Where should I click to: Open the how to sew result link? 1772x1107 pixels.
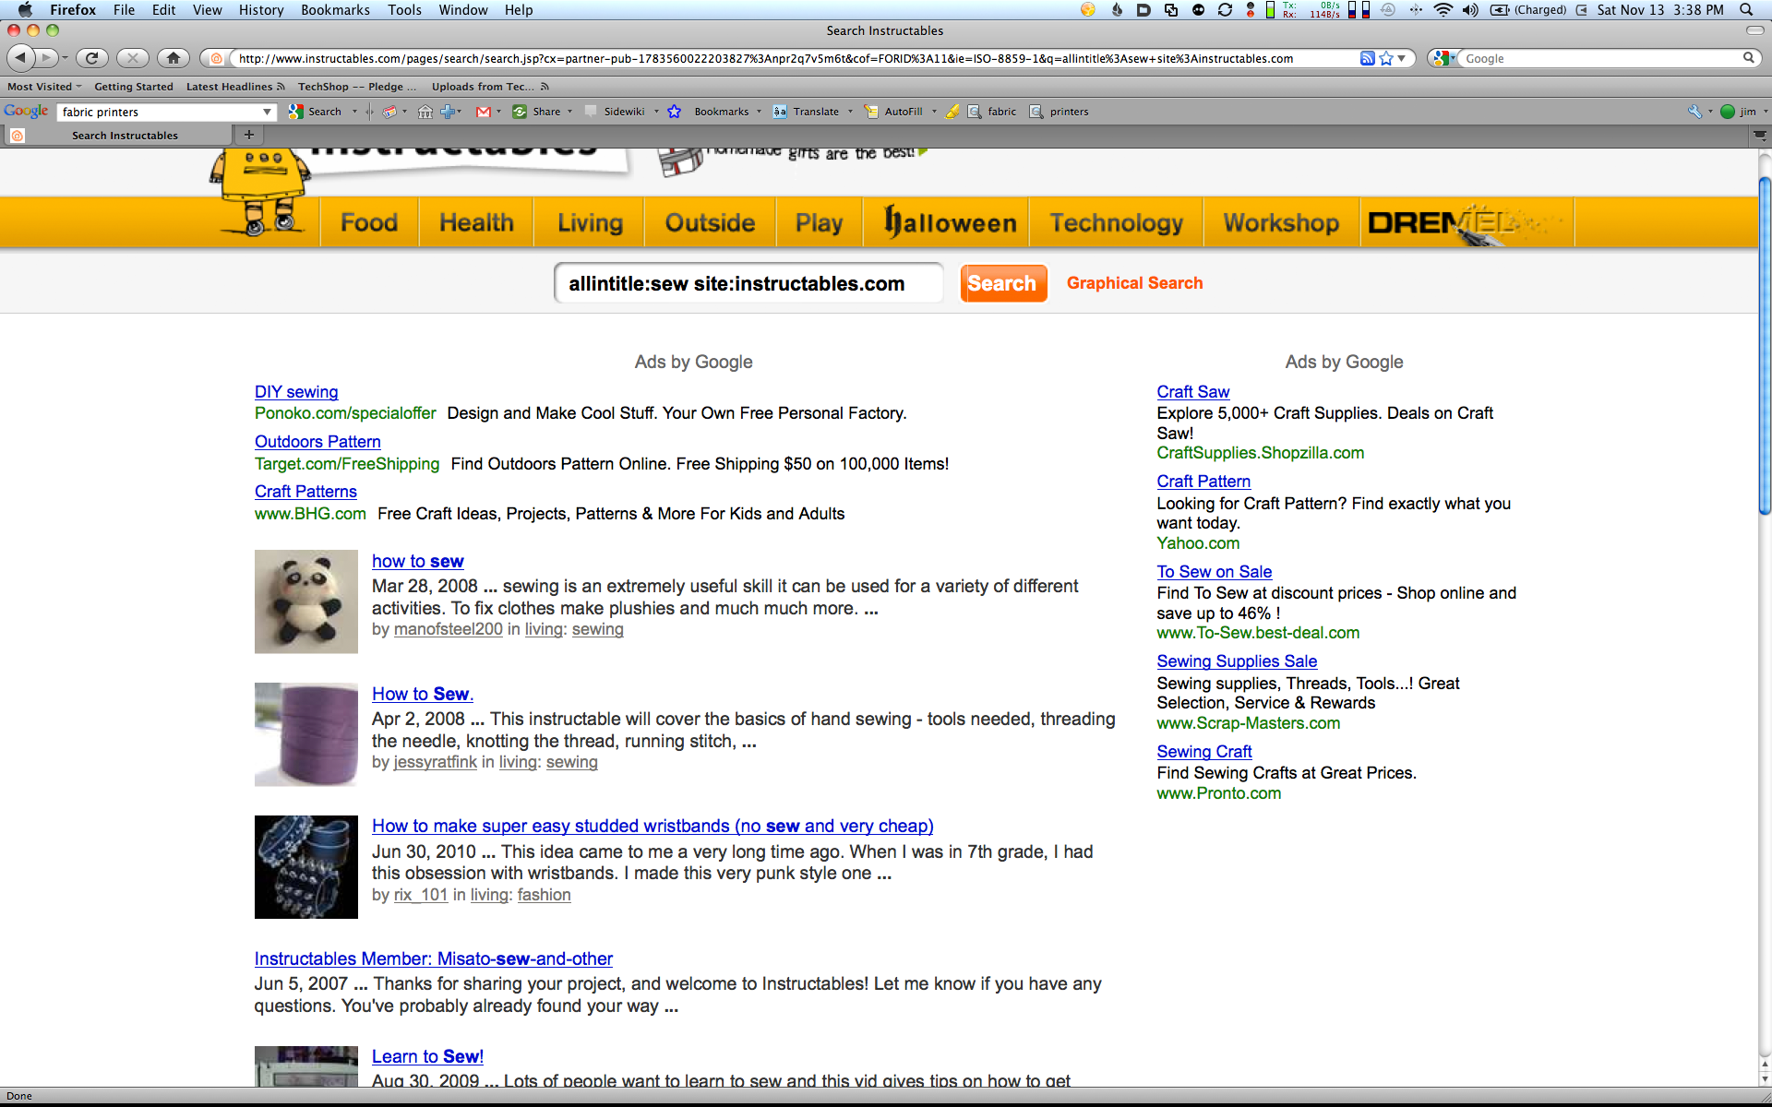point(417,560)
